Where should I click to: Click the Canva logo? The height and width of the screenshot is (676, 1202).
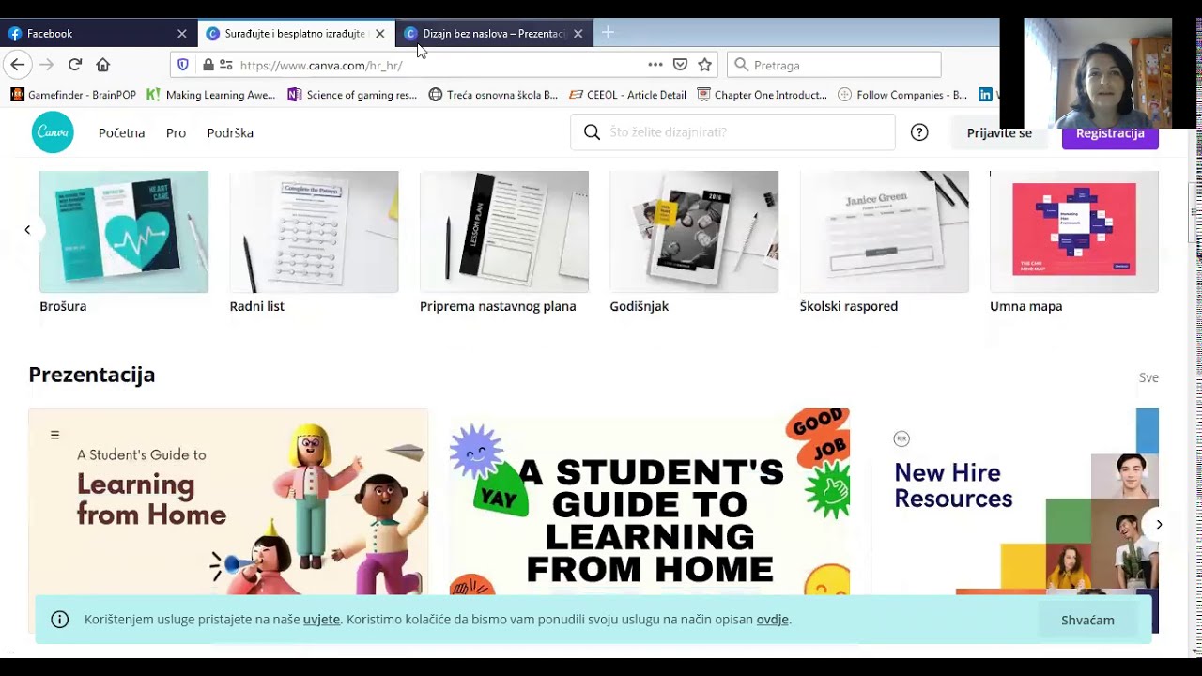point(53,132)
